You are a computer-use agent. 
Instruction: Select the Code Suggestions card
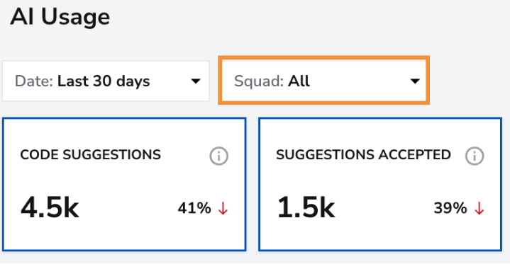tap(124, 185)
